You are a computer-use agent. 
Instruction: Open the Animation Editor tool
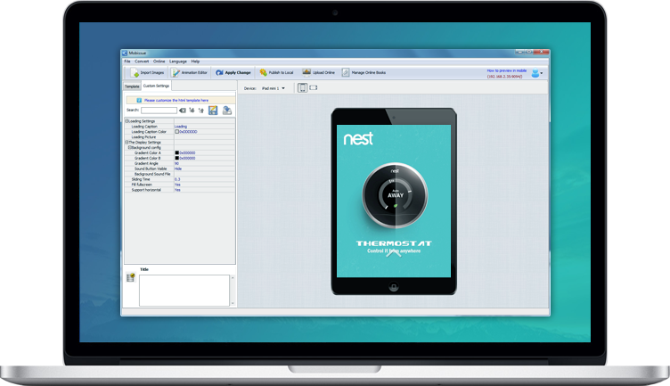coord(190,73)
